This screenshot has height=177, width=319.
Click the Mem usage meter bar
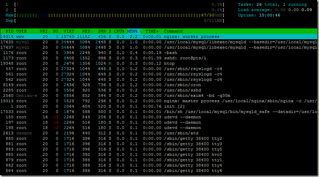[x=115, y=15]
